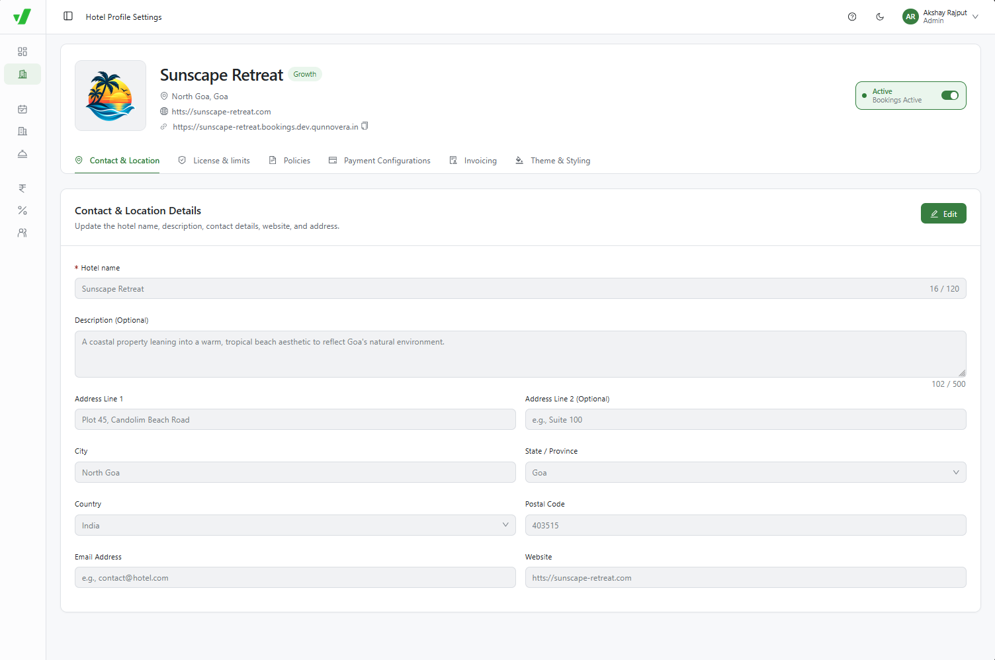Image resolution: width=995 pixels, height=660 pixels.
Task: Open the State / Province dropdown
Action: pyautogui.click(x=746, y=472)
